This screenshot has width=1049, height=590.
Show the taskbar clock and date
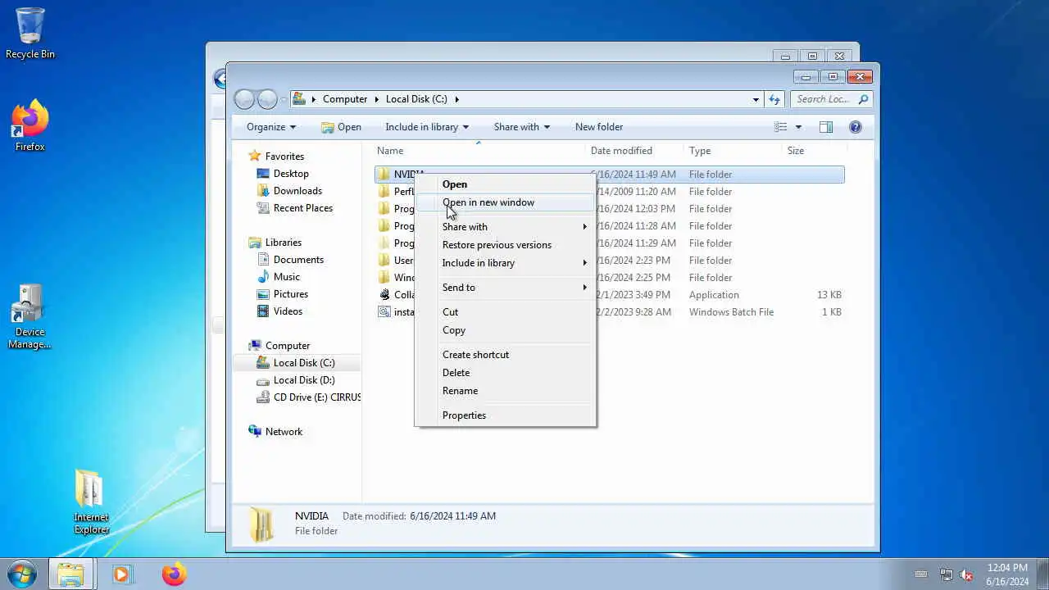1008,574
